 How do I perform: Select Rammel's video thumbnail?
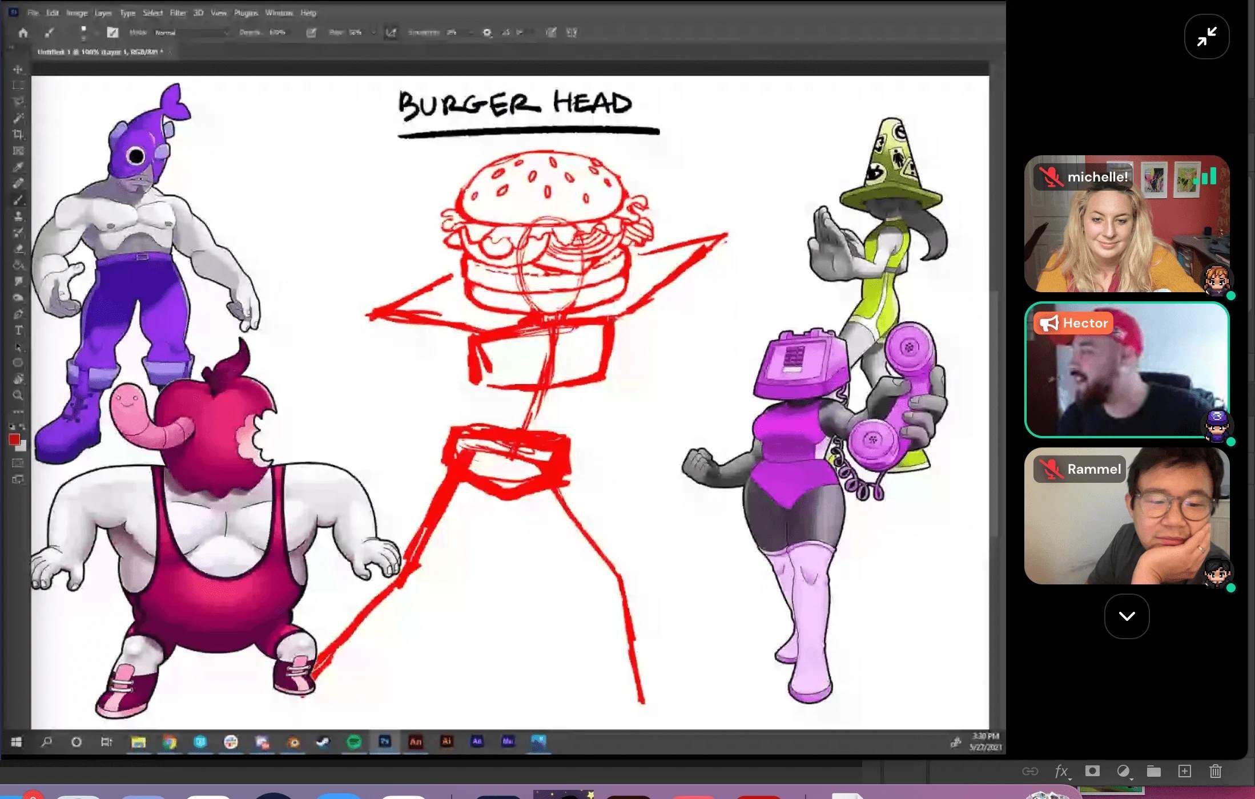[1127, 516]
